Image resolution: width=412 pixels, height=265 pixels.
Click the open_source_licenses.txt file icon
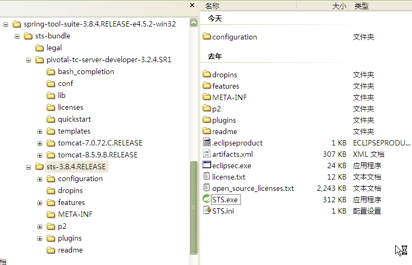207,188
